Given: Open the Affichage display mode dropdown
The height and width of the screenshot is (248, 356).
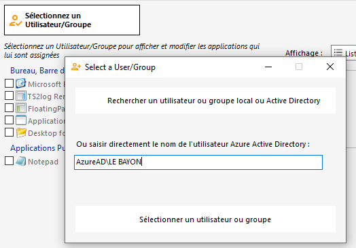Looking at the screenshot, I should 343,53.
